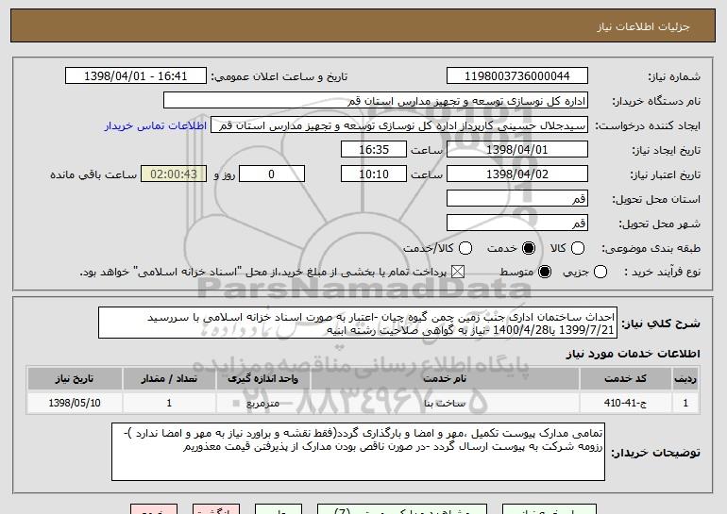Viewport: 727px width, 514px height.
Task: Click the buyer notes text area
Action: coord(358,452)
